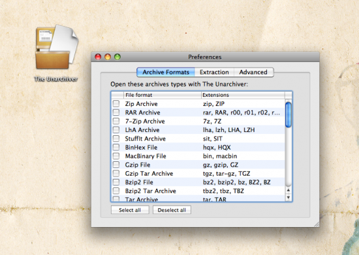Click the scroll up arrow in list
The height and width of the screenshot is (255, 359).
tap(289, 190)
